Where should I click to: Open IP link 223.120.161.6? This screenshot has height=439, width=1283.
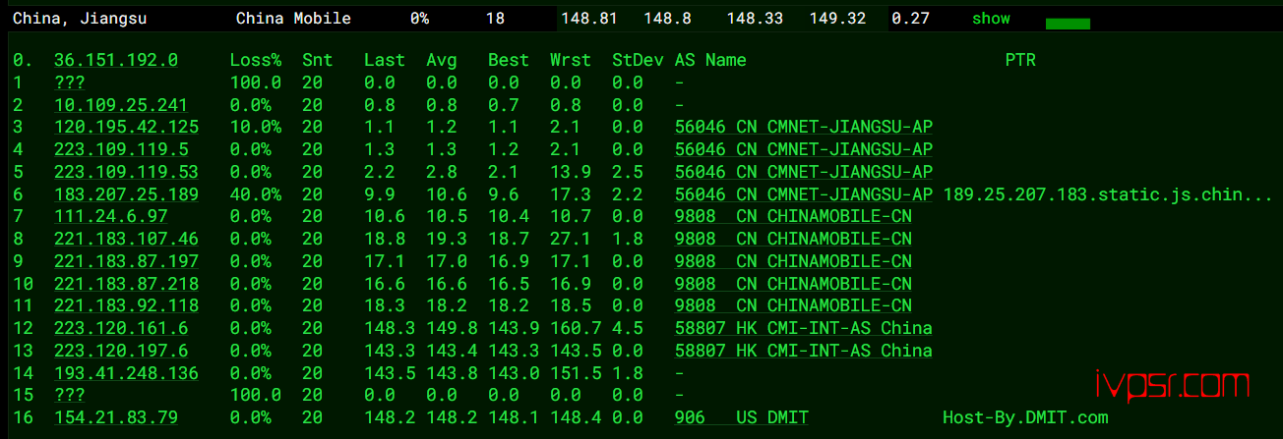coord(121,329)
